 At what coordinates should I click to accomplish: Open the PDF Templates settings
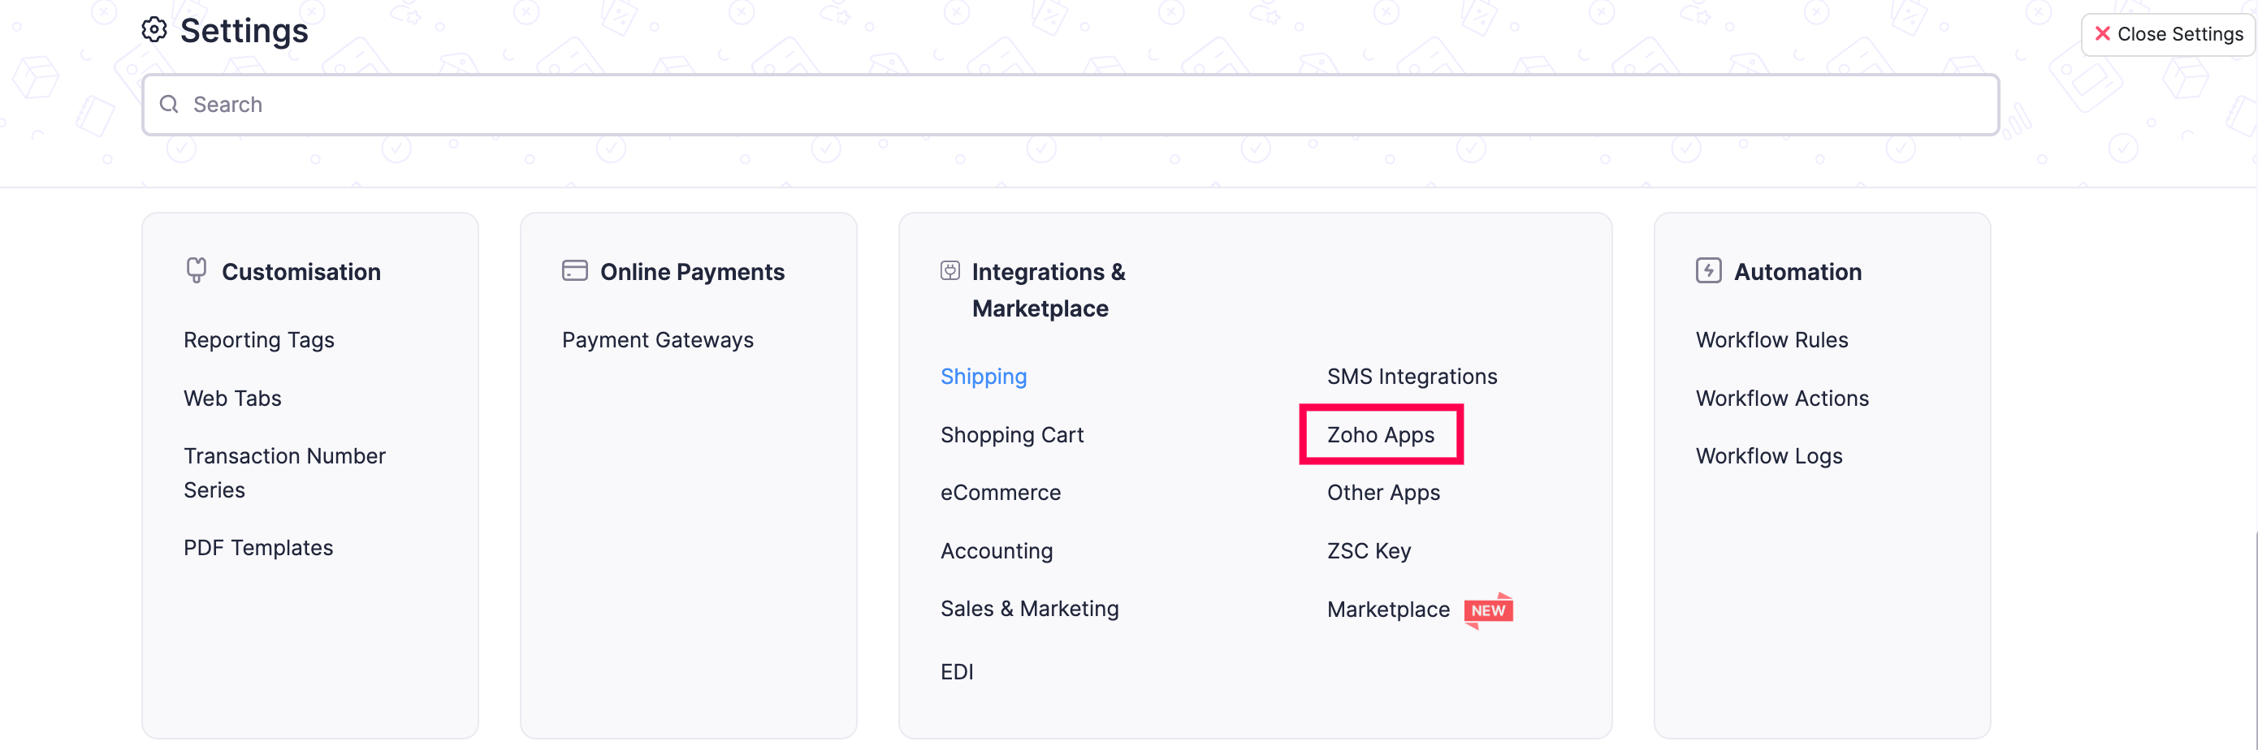pyautogui.click(x=257, y=547)
